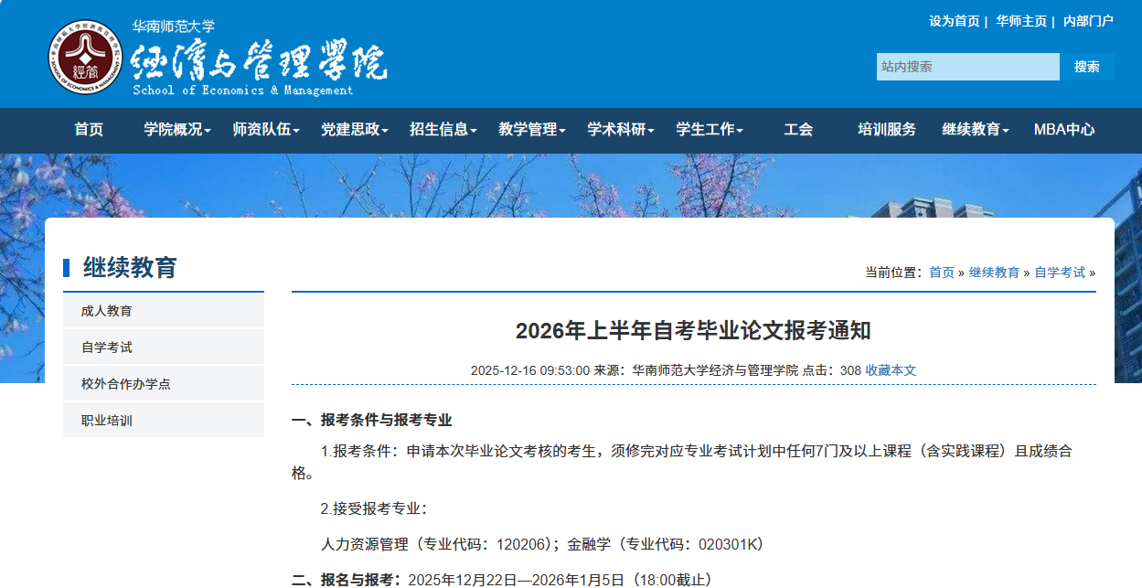This screenshot has height=588, width=1142.
Task: Click the site search input field
Action: point(967,67)
